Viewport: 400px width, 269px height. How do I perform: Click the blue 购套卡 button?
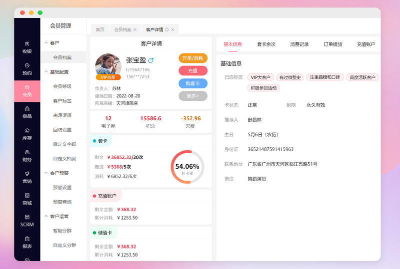click(x=192, y=83)
